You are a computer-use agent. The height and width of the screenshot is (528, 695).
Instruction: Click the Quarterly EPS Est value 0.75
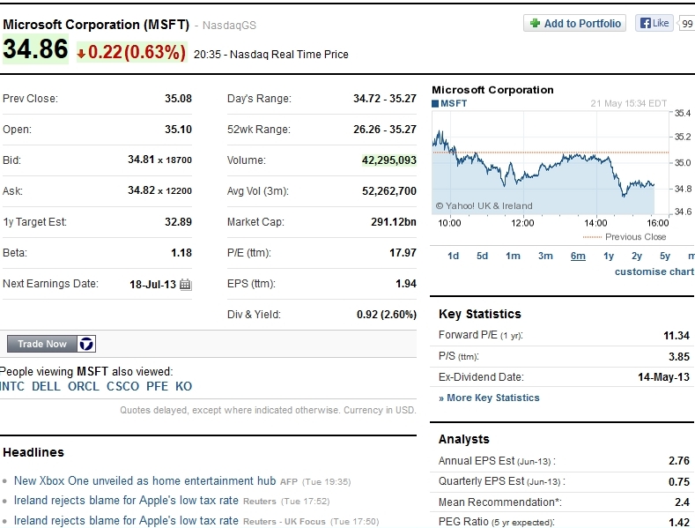pos(679,482)
